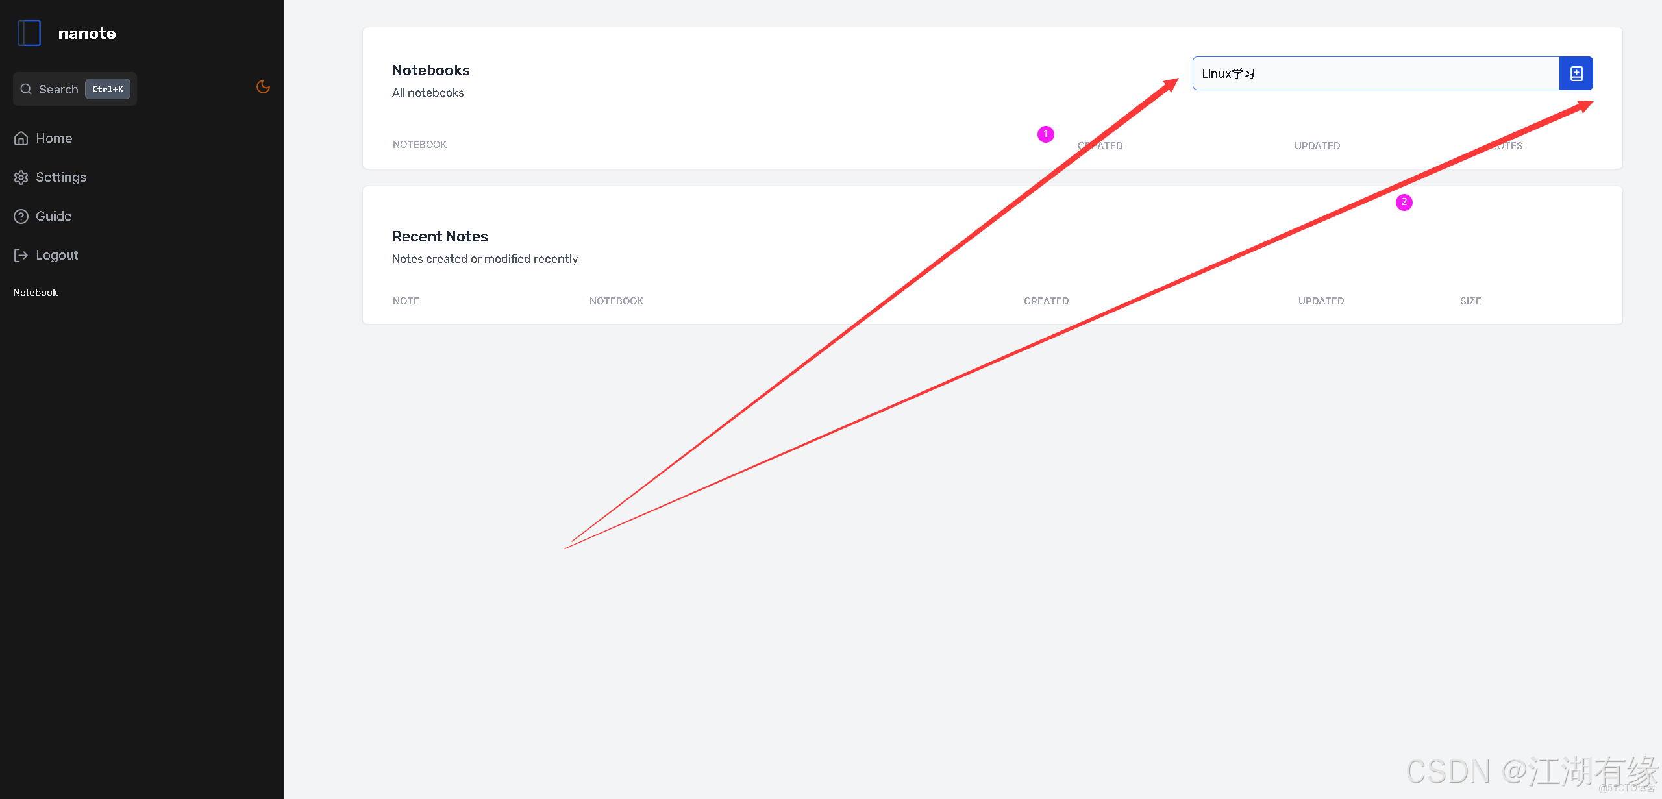Click the Home house icon
This screenshot has width=1662, height=799.
click(x=21, y=138)
